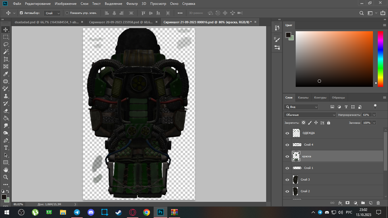Select the Paint Bucket tool
This screenshot has width=388, height=218.
(x=6, y=118)
